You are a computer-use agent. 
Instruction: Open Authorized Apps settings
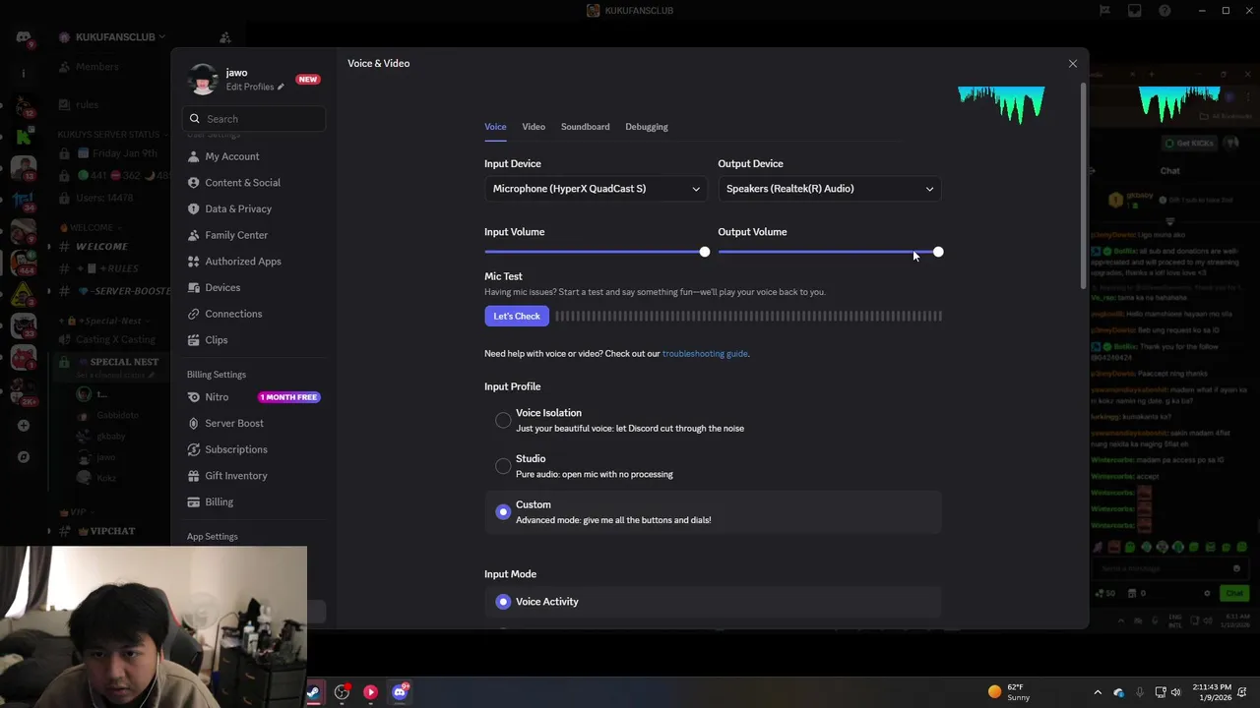click(x=243, y=262)
